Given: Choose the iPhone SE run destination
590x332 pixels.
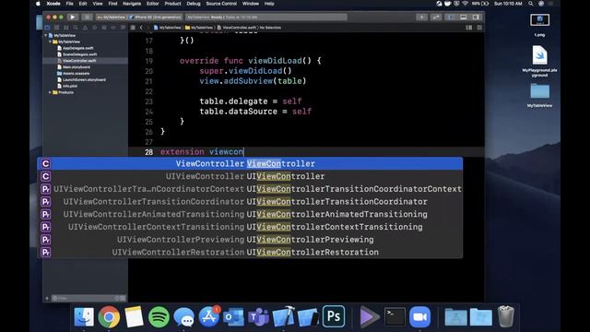Looking at the screenshot, I should [x=156, y=18].
